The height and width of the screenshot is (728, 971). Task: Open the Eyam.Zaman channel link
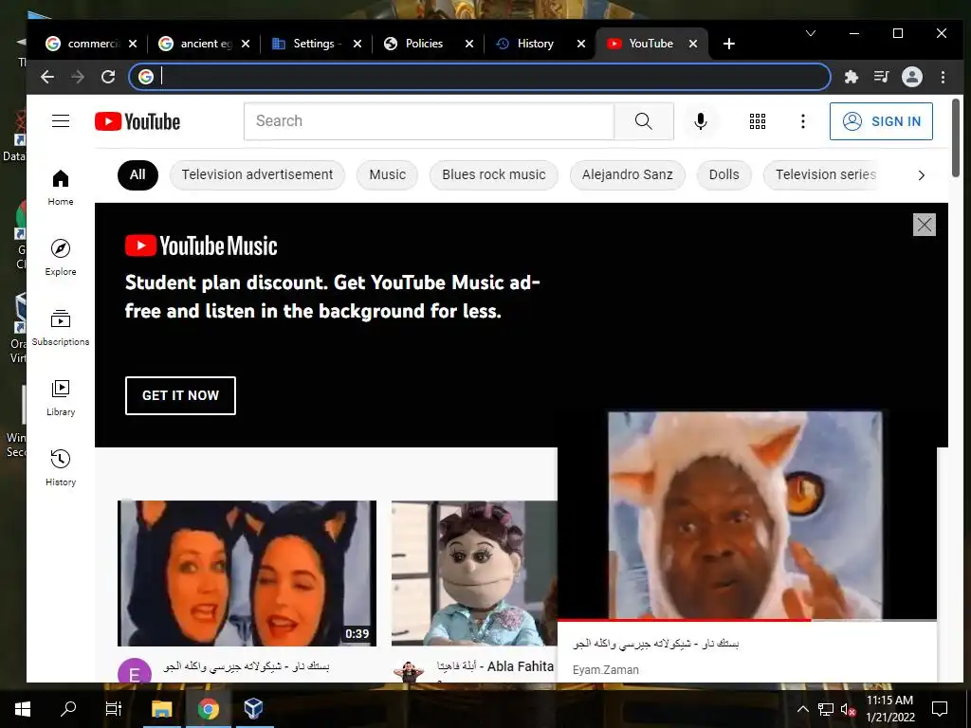(605, 670)
